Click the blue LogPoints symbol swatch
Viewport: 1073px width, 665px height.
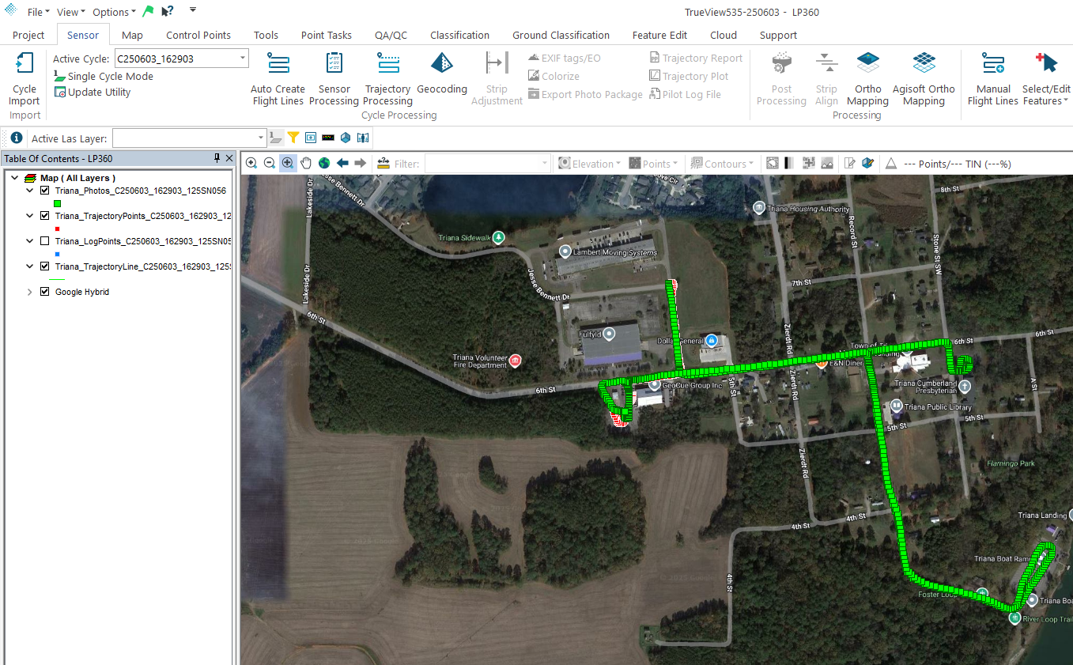coord(57,254)
